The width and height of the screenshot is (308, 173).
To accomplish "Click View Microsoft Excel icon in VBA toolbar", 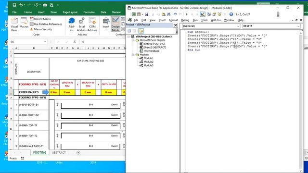I will click(x=134, y=14).
